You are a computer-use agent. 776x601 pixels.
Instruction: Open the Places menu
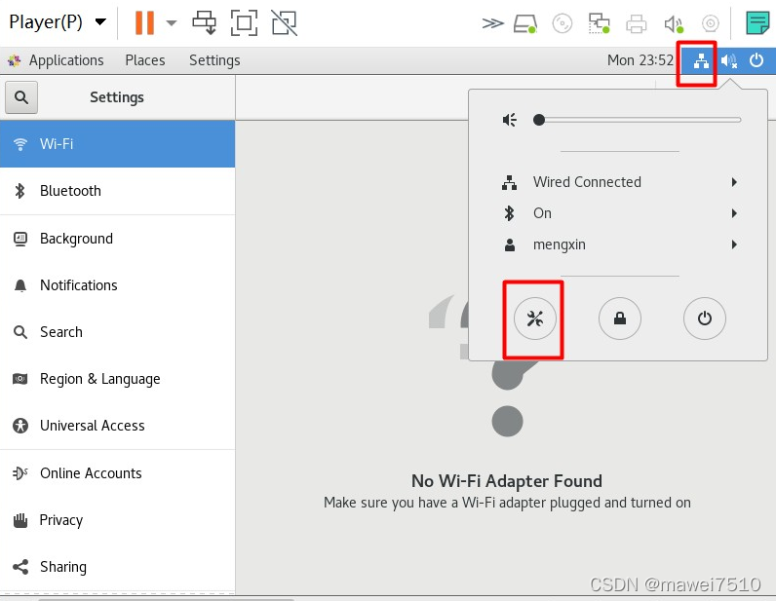pyautogui.click(x=145, y=60)
